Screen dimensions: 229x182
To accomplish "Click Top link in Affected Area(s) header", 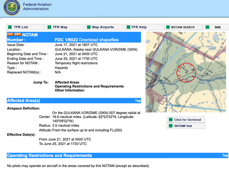I will 138,101.
